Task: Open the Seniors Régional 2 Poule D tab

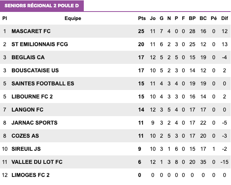Action: (x=42, y=6)
